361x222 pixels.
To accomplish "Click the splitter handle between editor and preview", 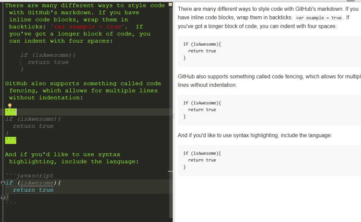I will coord(174,116).
